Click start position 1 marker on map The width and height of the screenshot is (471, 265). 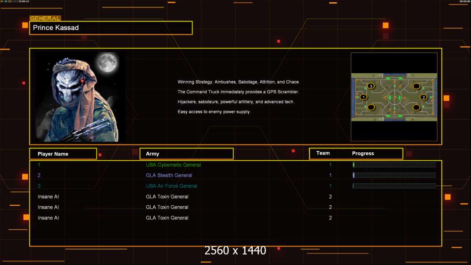click(364, 97)
